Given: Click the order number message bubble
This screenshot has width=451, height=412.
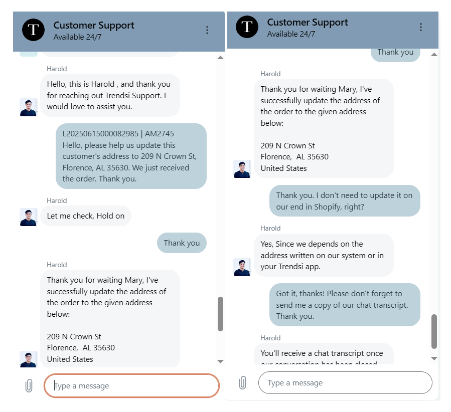Looking at the screenshot, I should click(131, 156).
